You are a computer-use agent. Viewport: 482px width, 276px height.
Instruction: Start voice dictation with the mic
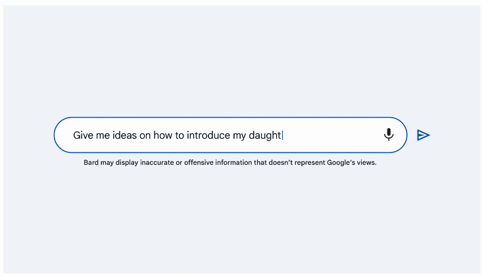pos(389,134)
